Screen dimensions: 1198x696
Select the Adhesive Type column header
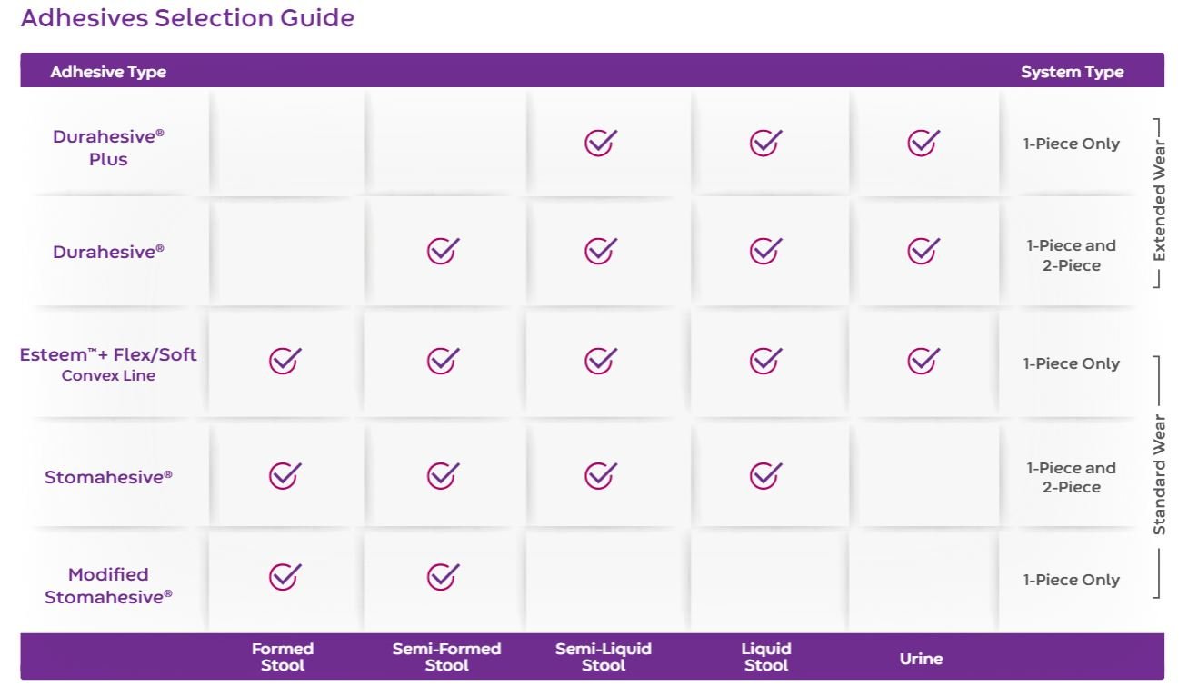pyautogui.click(x=108, y=72)
